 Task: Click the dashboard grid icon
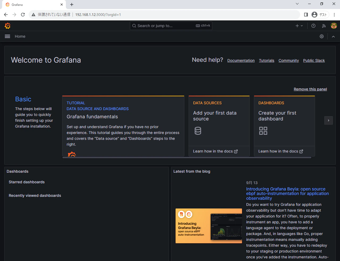pos(263,131)
